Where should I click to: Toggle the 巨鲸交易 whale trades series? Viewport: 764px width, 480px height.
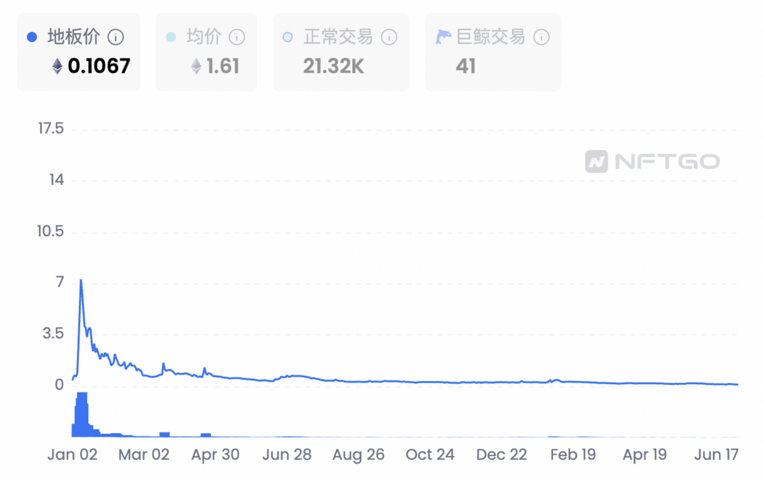[x=491, y=37]
